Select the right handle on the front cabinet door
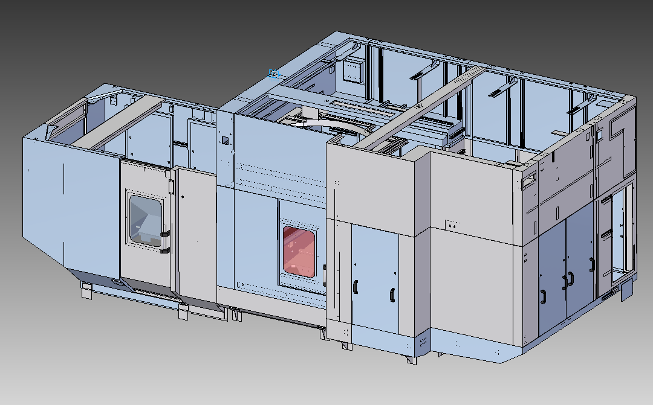Image resolution: width=653 pixels, height=405 pixels. (x=392, y=295)
